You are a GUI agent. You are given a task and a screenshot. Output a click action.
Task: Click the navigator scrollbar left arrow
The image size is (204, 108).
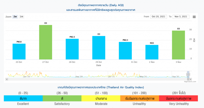coord(7,79)
